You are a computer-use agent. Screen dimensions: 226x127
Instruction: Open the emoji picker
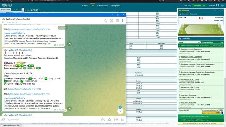pyautogui.click(x=116, y=120)
